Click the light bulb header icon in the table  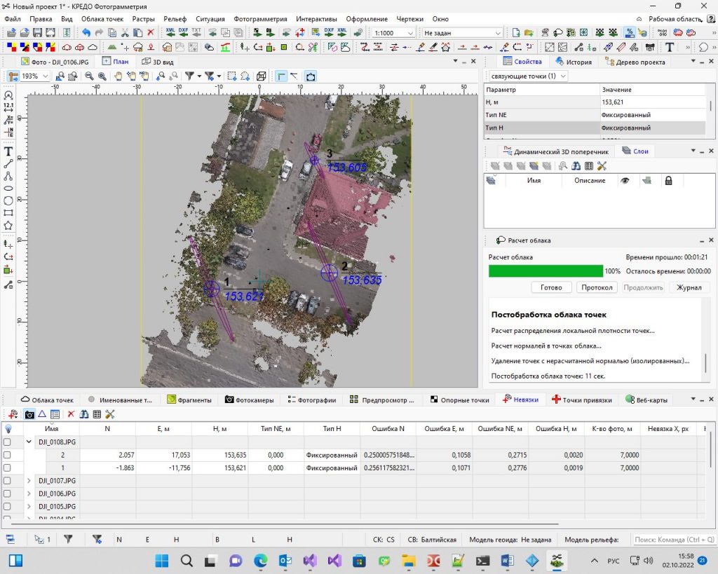[x=8, y=428]
